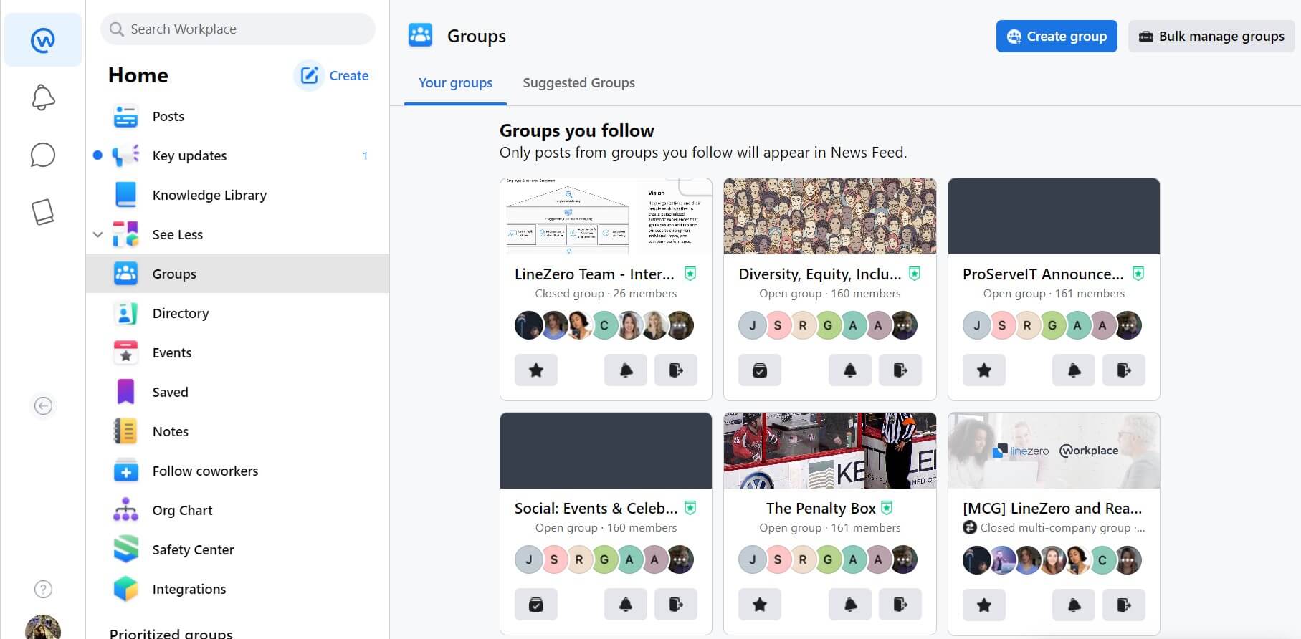Open the Knowledge Library notebook rail icon
Image resolution: width=1301 pixels, height=639 pixels.
tap(43, 212)
